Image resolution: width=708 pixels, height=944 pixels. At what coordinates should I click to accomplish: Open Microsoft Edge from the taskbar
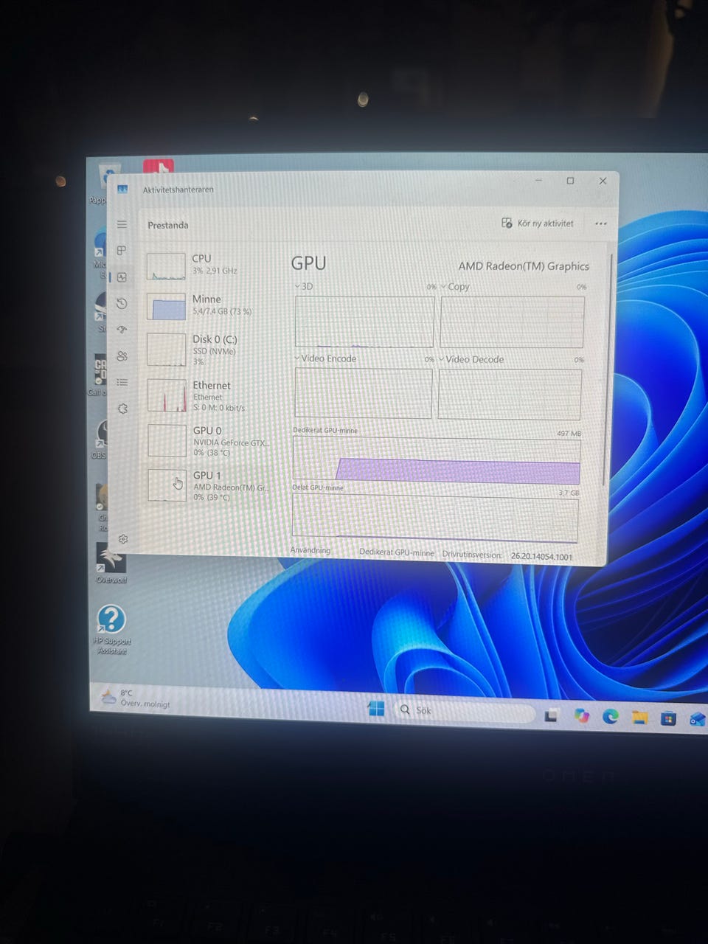pos(610,716)
